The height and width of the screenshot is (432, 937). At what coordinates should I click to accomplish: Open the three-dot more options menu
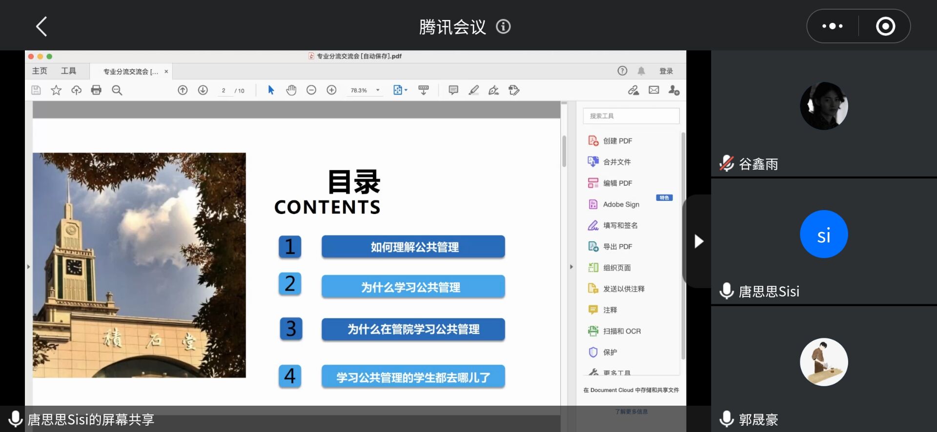coord(832,26)
